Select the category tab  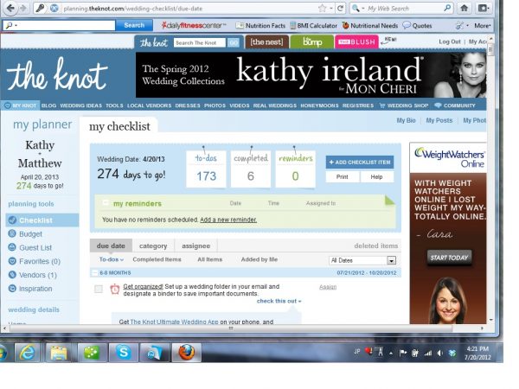pos(153,246)
